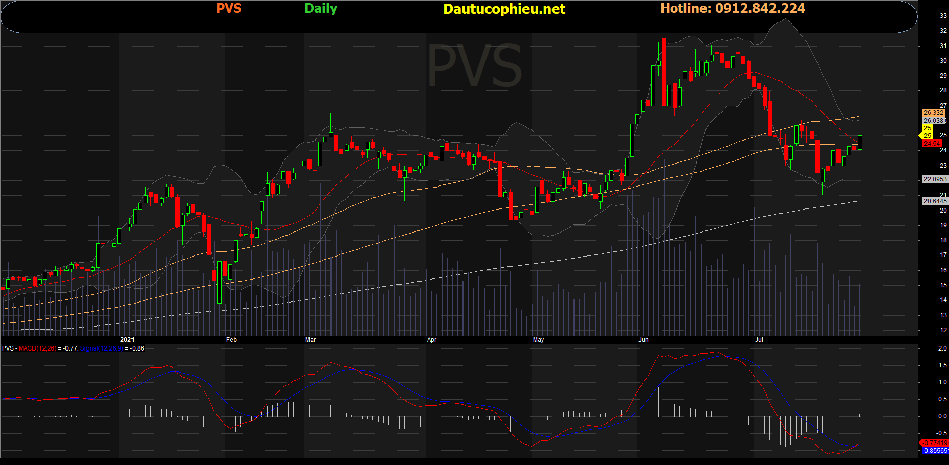Image resolution: width=949 pixels, height=465 pixels.
Task: Click the blue -0.85565 signal value tag
Action: coord(935,451)
